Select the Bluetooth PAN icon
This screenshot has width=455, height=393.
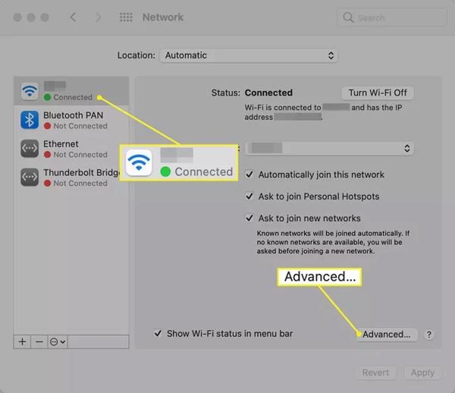[x=30, y=120]
